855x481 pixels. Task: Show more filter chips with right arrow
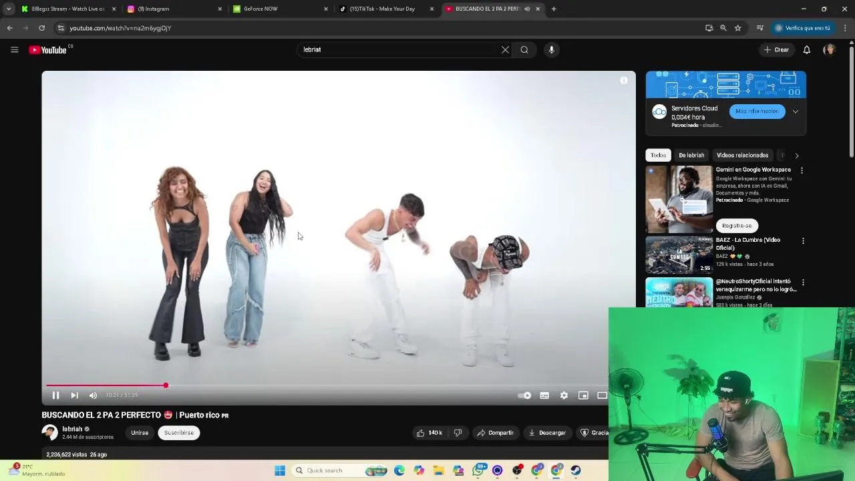click(x=797, y=155)
